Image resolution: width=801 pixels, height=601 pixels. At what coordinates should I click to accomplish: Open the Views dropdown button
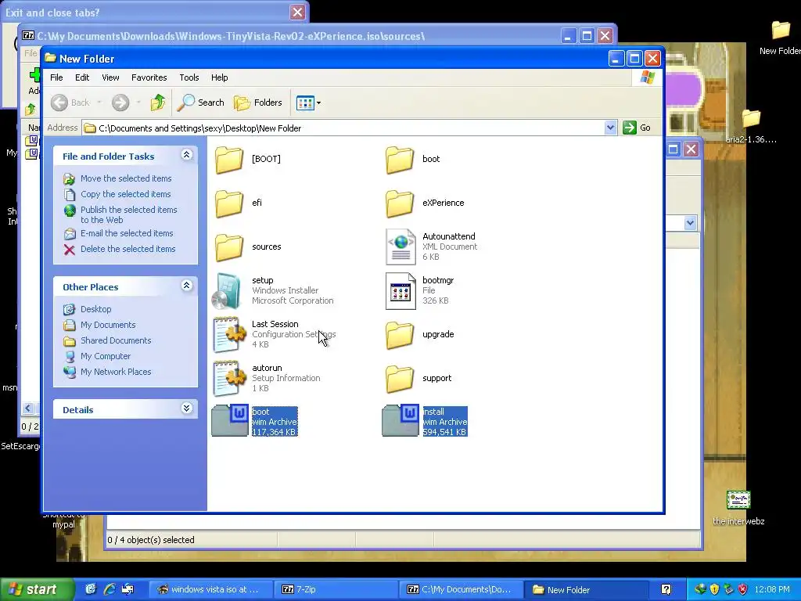tap(308, 103)
